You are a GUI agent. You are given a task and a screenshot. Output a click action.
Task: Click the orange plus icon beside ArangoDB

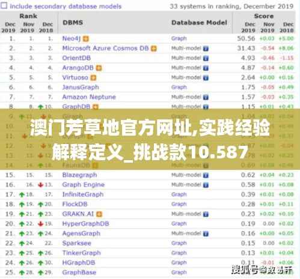pyautogui.click(x=99, y=68)
